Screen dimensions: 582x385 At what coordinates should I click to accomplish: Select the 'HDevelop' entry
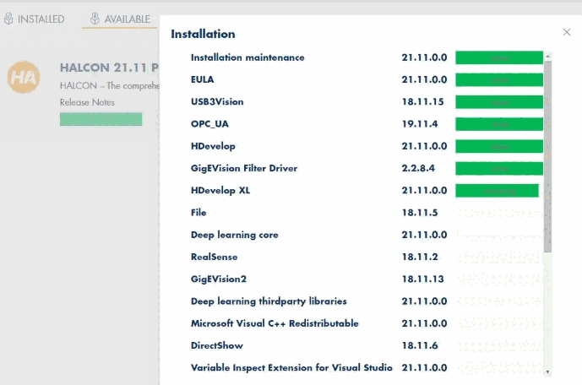coord(213,146)
